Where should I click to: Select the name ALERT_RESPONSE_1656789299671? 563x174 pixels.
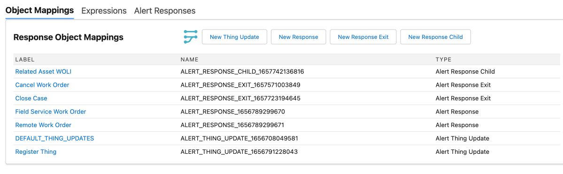pos(233,125)
